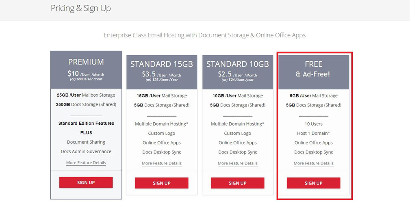This screenshot has height=212, width=410.
Task: Click '5GB /User Mail Storage' in Free plan
Action: (x=314, y=96)
